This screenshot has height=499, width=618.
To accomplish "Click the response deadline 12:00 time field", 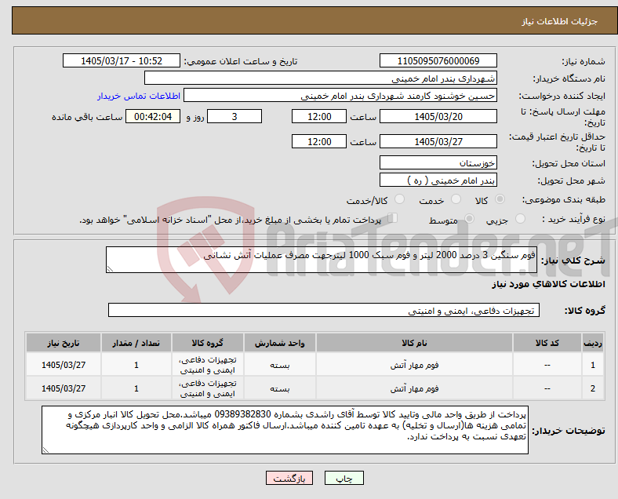I will [319, 116].
